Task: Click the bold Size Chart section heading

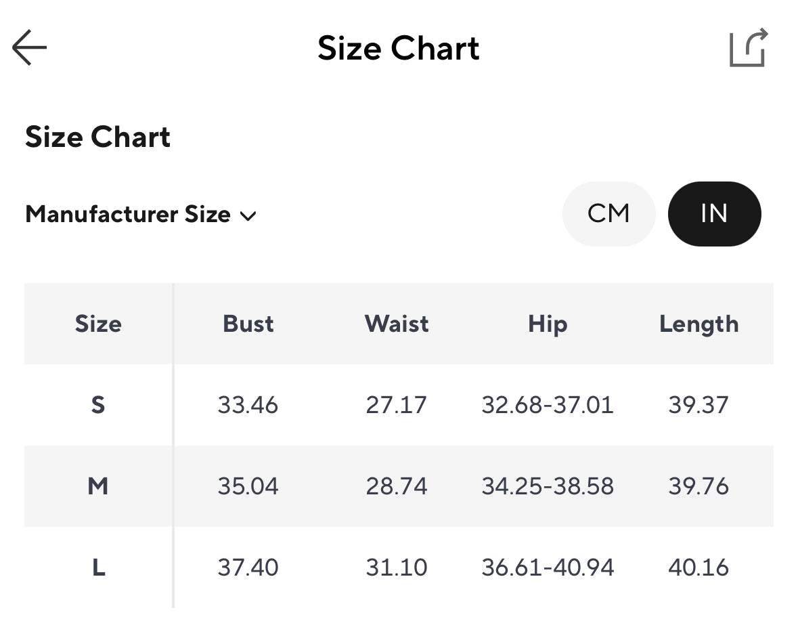Action: (x=98, y=137)
